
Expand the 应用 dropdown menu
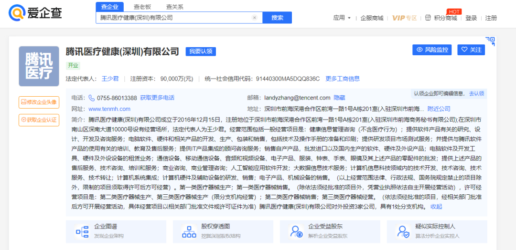(x=342, y=18)
